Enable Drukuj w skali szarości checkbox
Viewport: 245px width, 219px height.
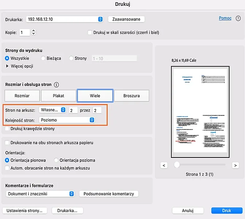coord(90,32)
